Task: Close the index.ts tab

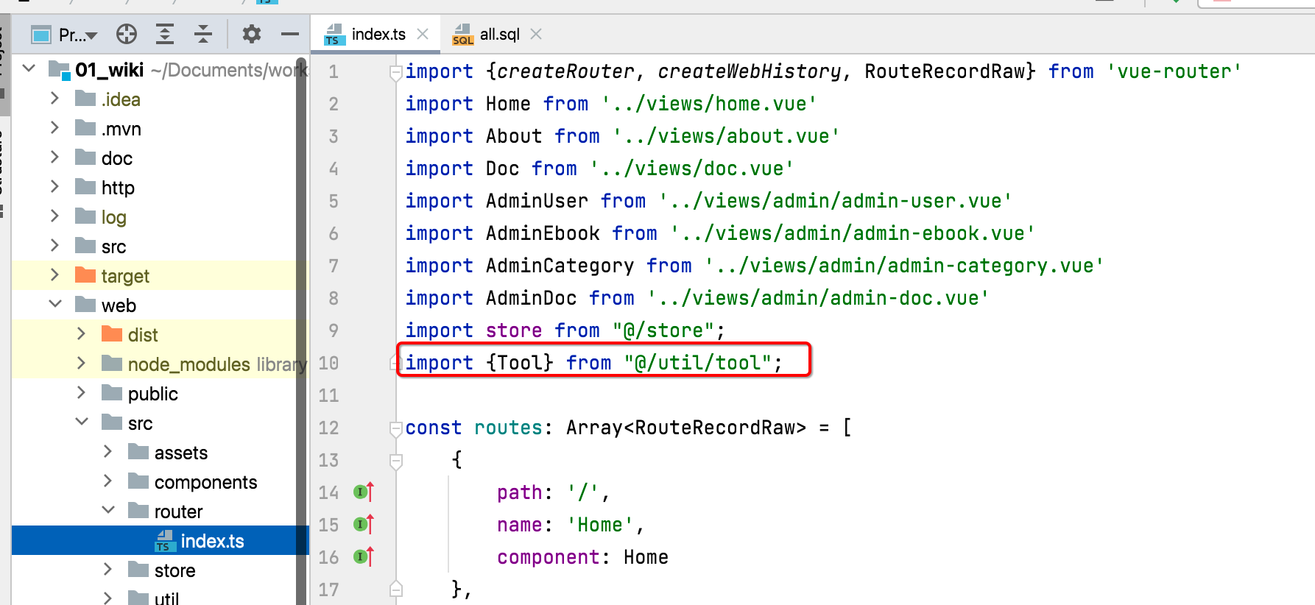Action: point(423,34)
